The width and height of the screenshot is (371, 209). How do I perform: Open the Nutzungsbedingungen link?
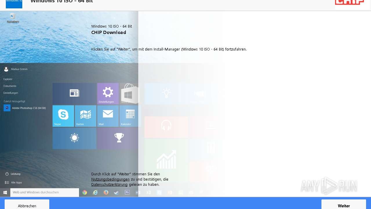[110, 179]
